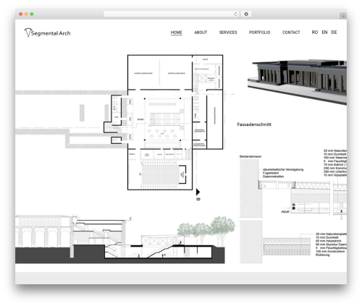
Task: Click the Segmental Arch logo
Action: 47,33
